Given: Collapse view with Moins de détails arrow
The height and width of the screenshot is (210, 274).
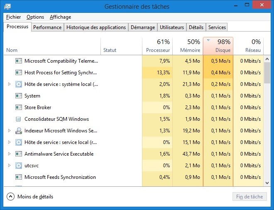Looking at the screenshot, I should tap(11, 197).
